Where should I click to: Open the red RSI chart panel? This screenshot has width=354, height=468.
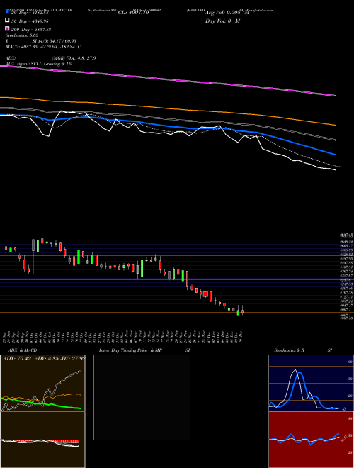point(311,440)
